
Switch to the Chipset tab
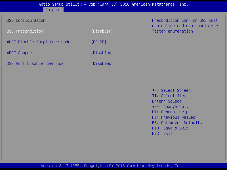tap(53, 10)
